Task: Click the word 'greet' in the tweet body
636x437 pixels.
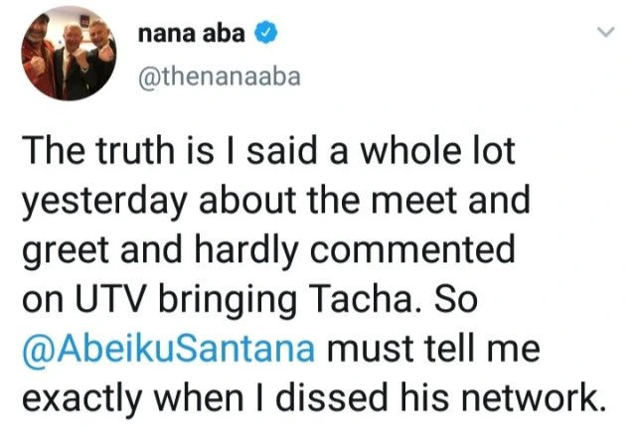Action: (x=66, y=251)
